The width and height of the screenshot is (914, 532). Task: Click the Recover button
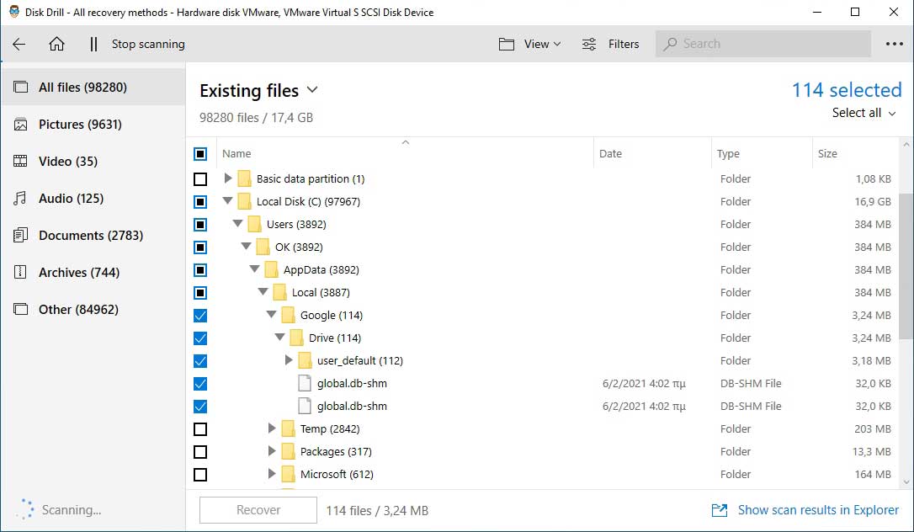(258, 510)
